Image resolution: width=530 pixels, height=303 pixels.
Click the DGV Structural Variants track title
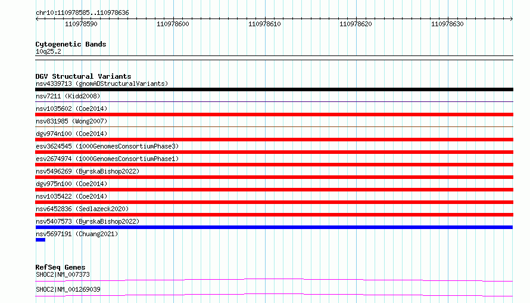point(83,76)
